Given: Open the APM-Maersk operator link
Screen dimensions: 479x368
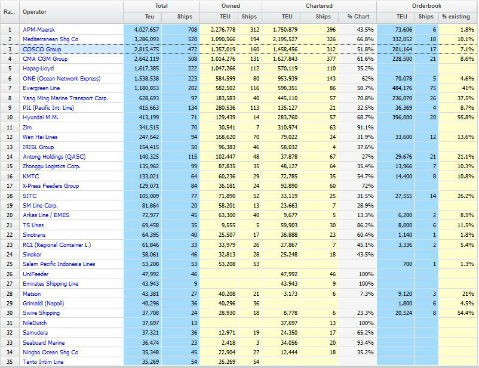Looking at the screenshot, I should (x=39, y=29).
